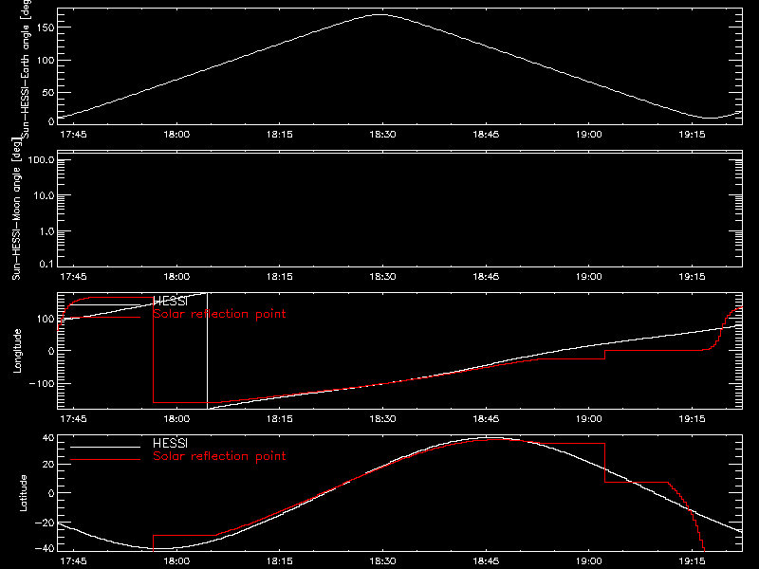Click the -40 tick on Latitude axis
The height and width of the screenshot is (569, 759).
click(x=45, y=548)
